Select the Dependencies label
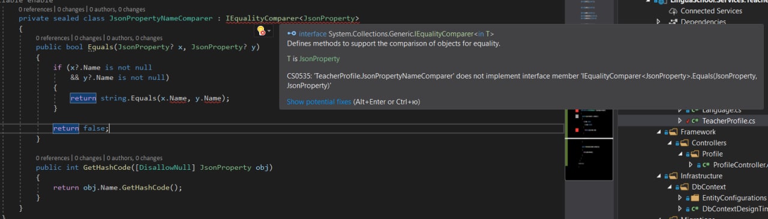Image resolution: width=768 pixels, height=219 pixels. [703, 22]
